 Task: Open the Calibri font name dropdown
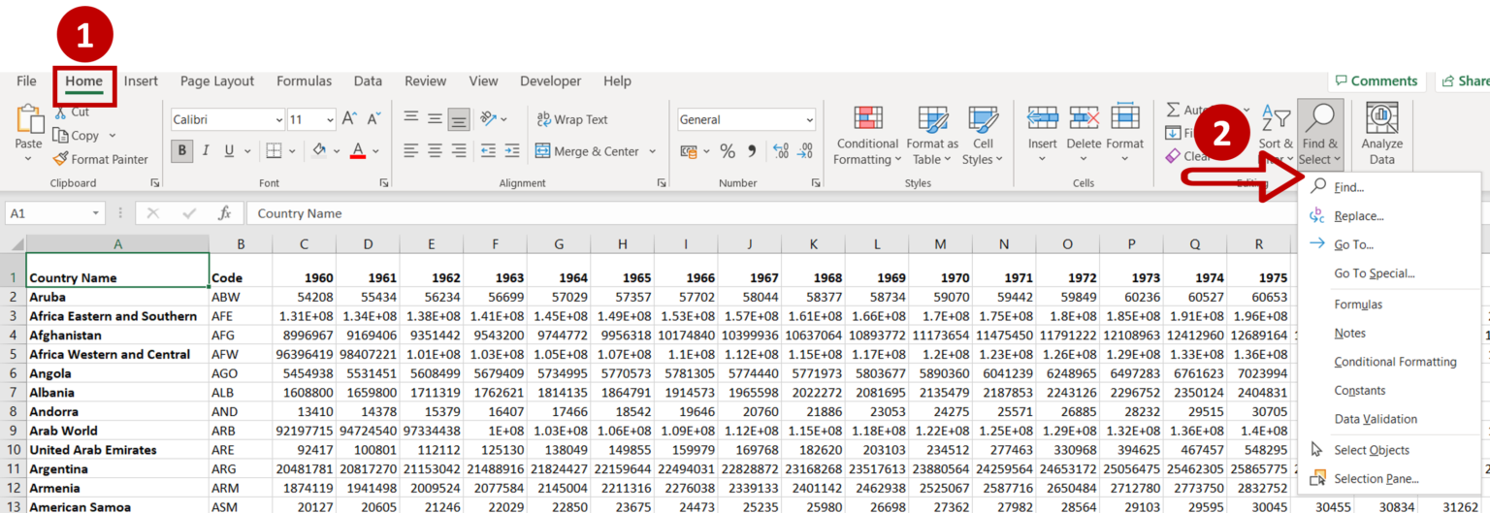coord(278,120)
